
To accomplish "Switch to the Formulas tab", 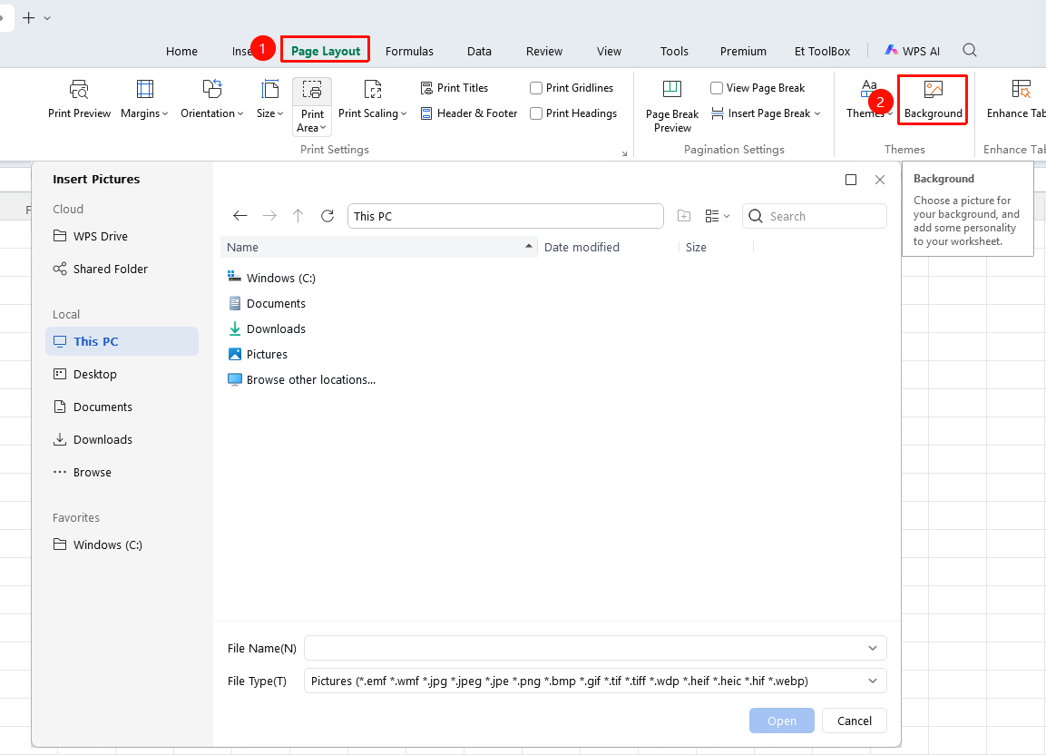I will click(409, 52).
